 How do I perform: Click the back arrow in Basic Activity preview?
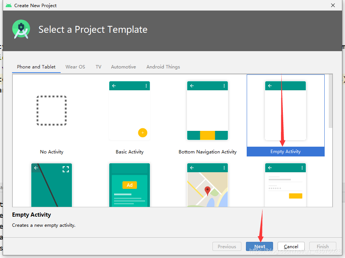[114, 86]
